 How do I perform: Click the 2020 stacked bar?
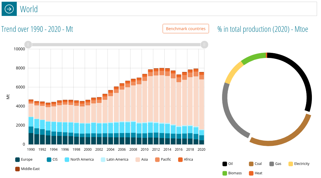pyautogui.click(x=202, y=108)
